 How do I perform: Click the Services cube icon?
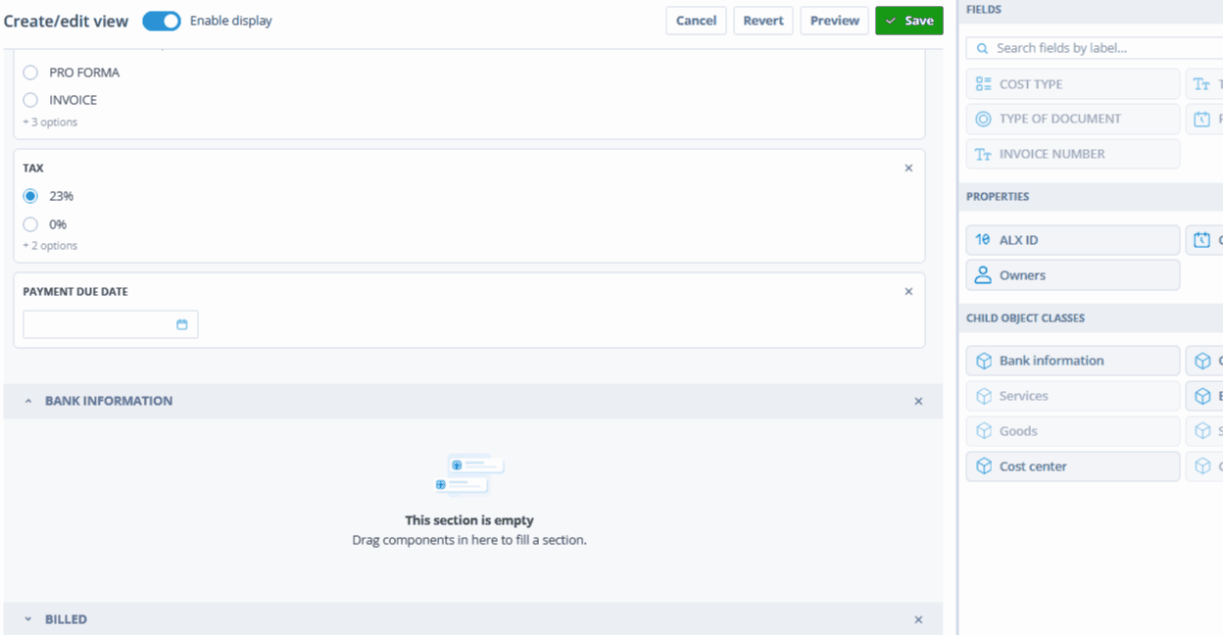coord(984,396)
